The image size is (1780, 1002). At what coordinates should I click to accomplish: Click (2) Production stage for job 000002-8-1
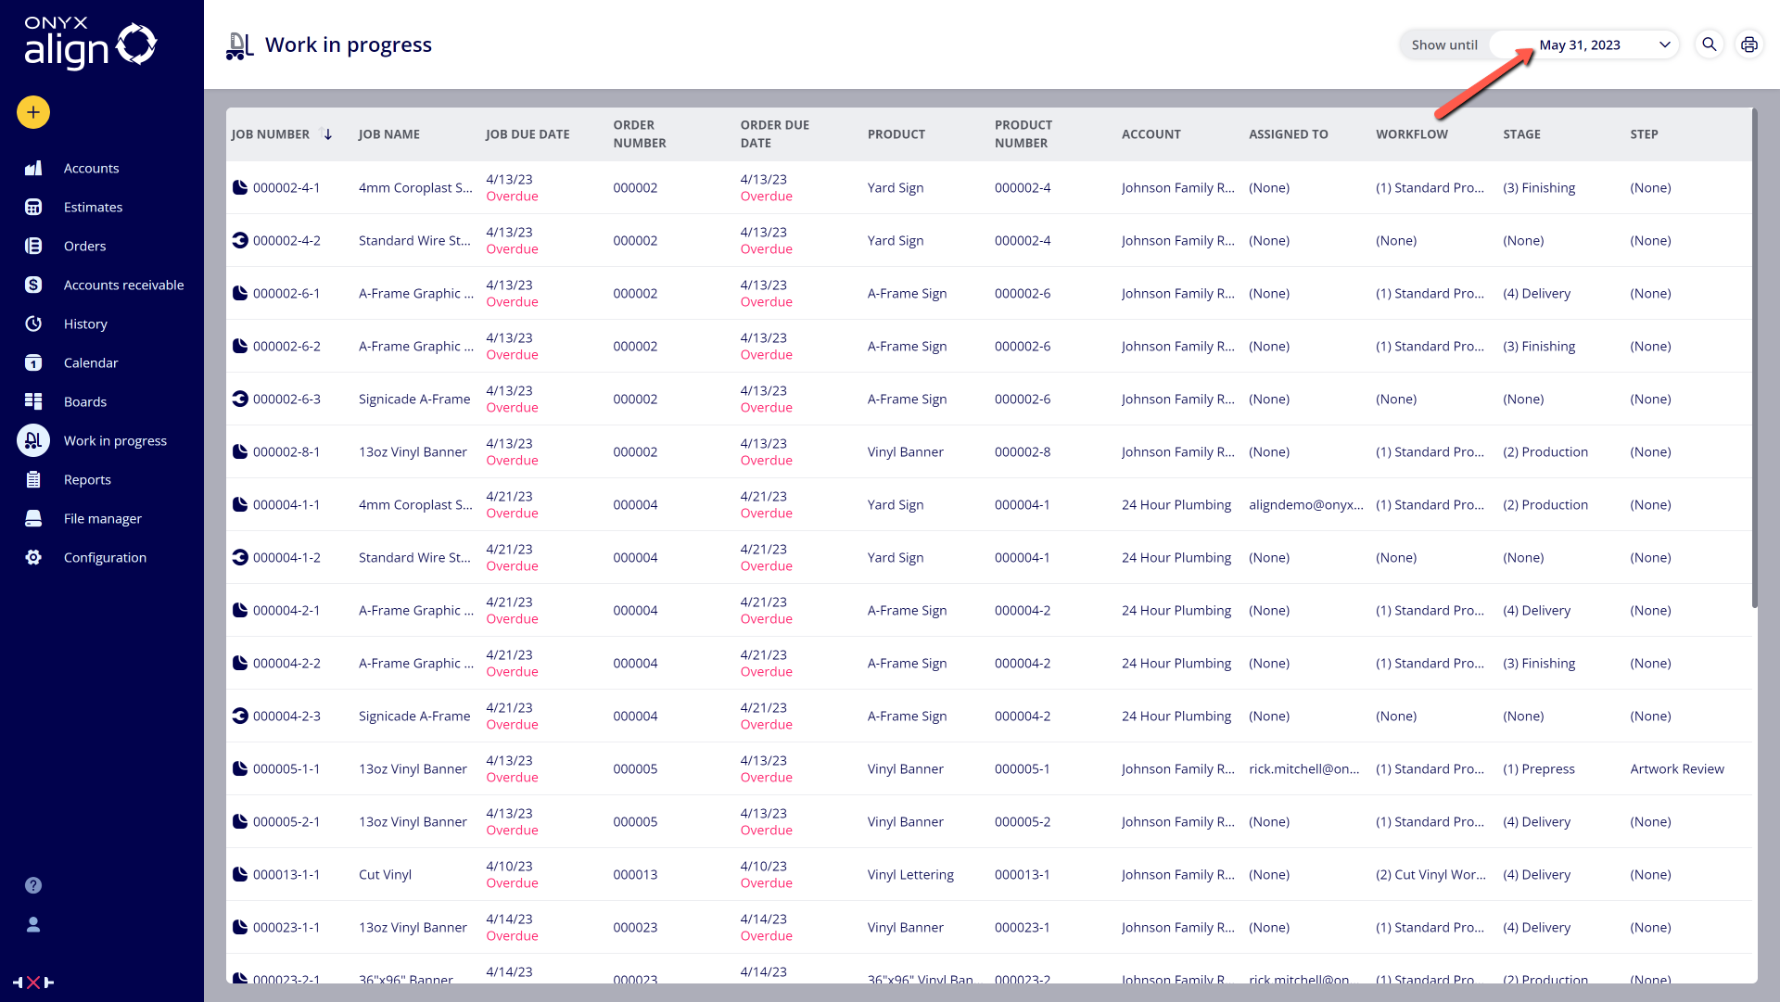(x=1545, y=451)
